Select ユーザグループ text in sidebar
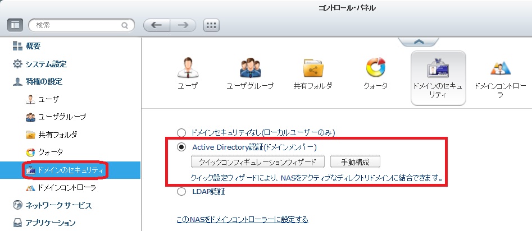The image size is (532, 231). [x=62, y=117]
